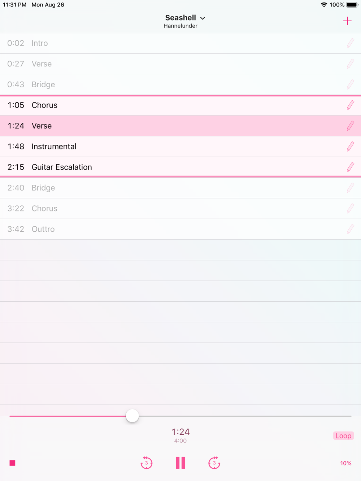Tap the pencil icon for the Outtro marker
This screenshot has height=481, width=361.
pos(350,229)
